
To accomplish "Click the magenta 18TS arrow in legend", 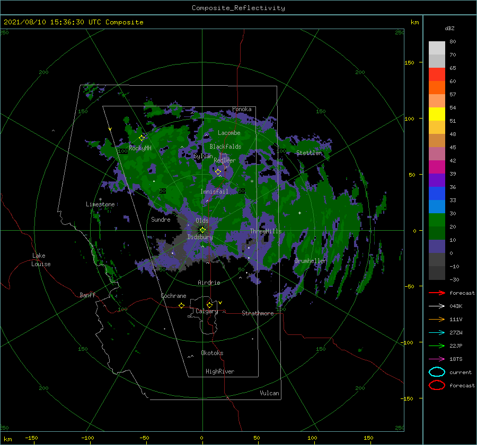I will pos(437,359).
